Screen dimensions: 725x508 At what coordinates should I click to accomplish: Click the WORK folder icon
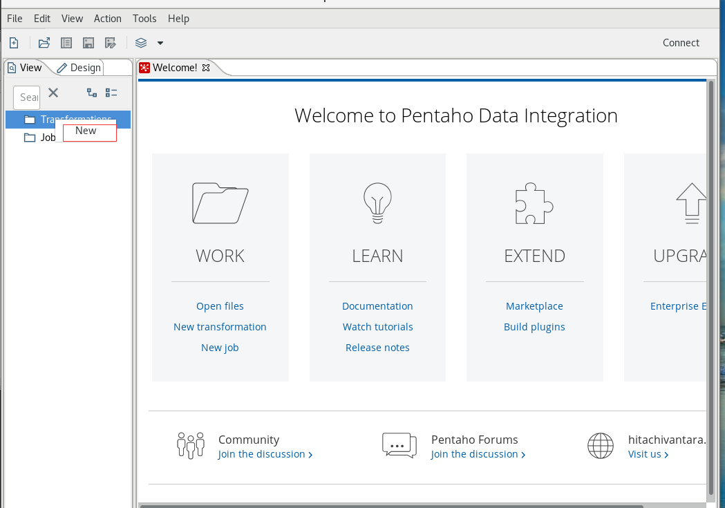point(220,203)
